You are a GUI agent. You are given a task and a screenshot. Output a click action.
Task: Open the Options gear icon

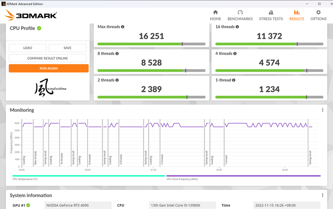[318, 12]
